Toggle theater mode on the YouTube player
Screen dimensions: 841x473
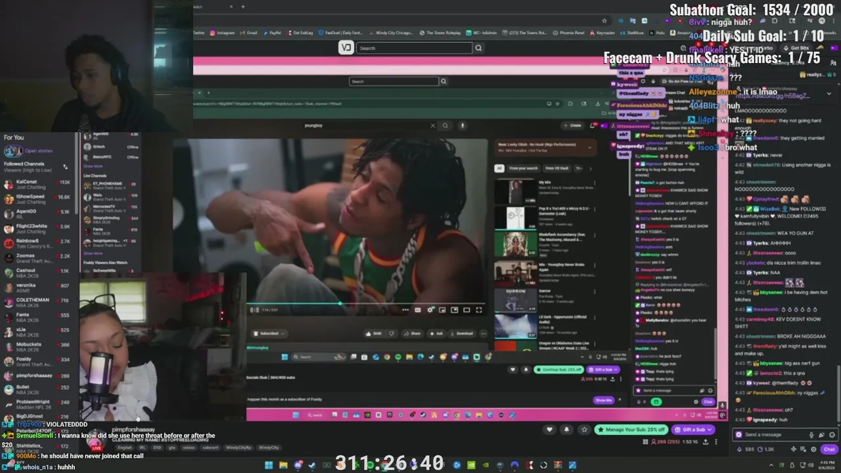(466, 310)
